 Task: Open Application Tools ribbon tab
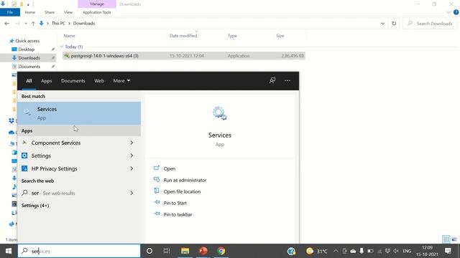97,12
